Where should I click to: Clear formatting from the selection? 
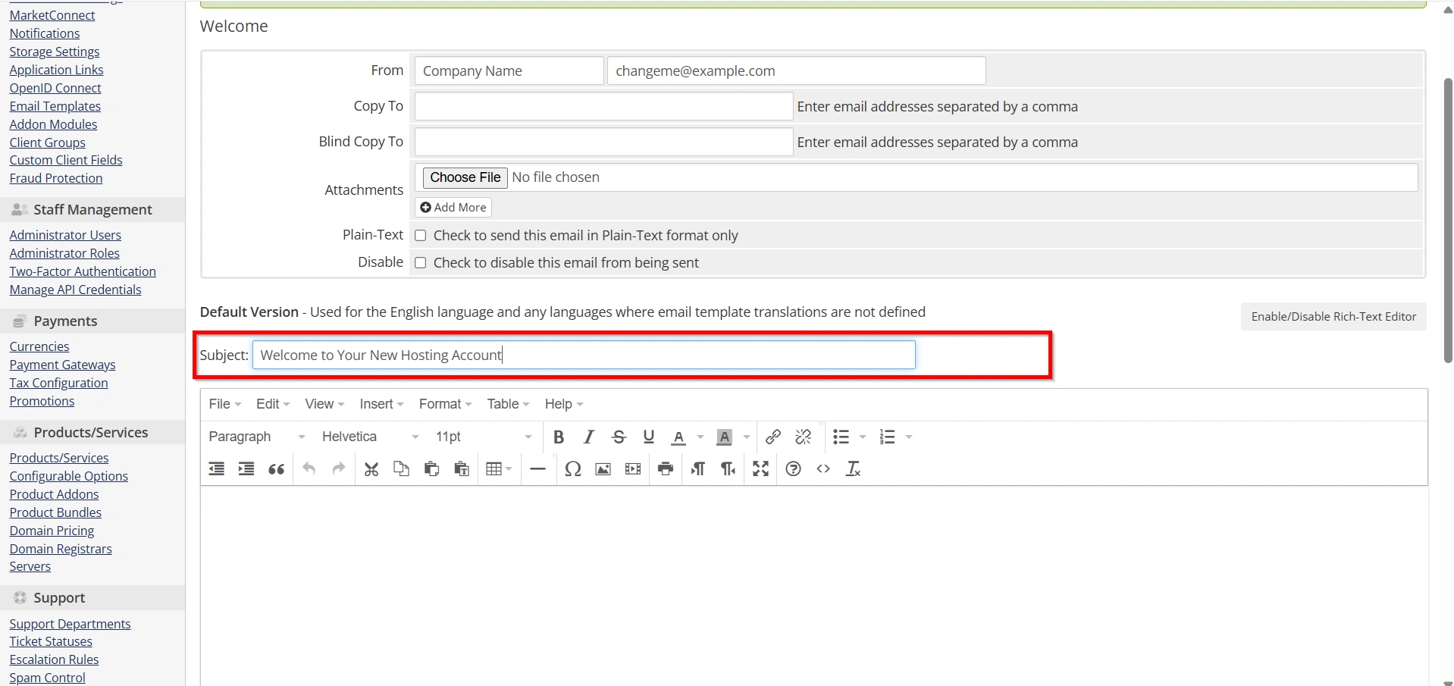pos(854,469)
